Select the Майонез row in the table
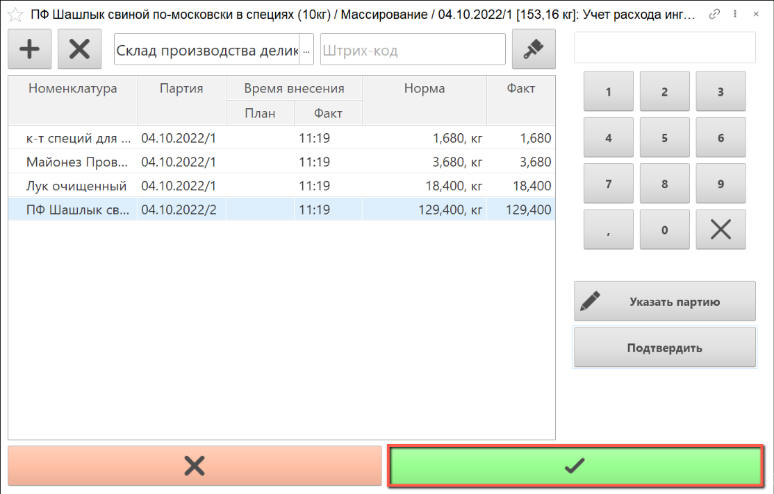This screenshot has height=494, width=774. tap(76, 162)
